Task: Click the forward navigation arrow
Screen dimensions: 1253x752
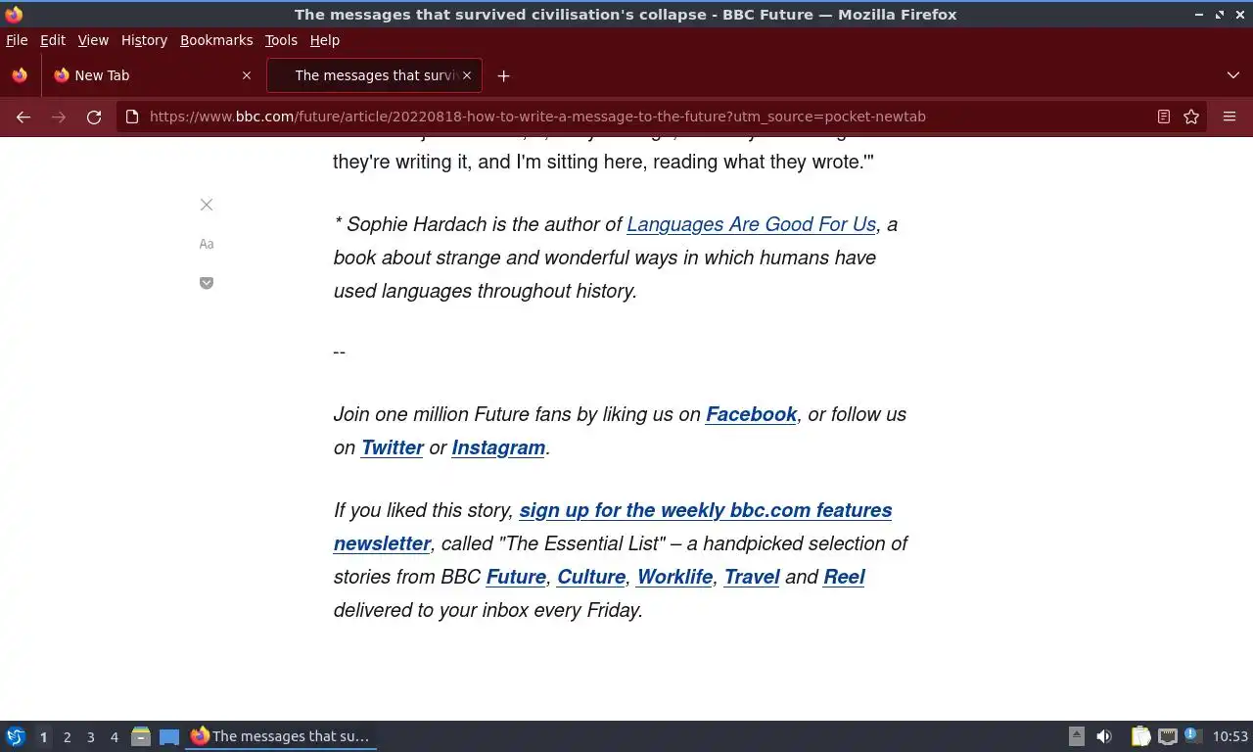Action: point(59,117)
